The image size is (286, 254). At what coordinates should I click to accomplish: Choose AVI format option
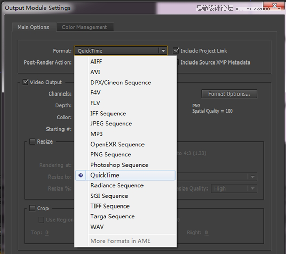coord(125,72)
